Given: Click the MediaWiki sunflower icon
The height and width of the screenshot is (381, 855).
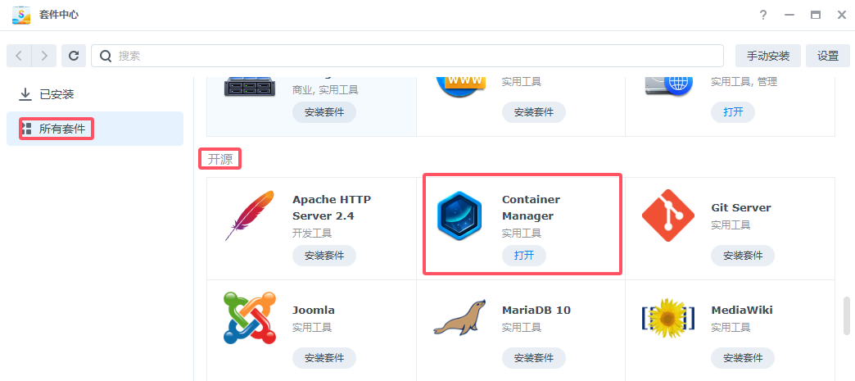Looking at the screenshot, I should (x=668, y=318).
